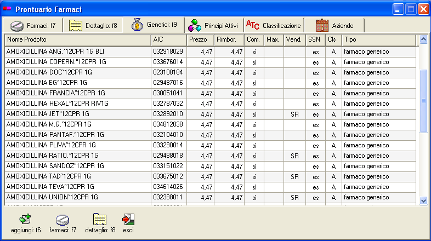The image size is (431, 241).
Task: Sort by the Nome Prodotto column header
Action: tap(77, 39)
